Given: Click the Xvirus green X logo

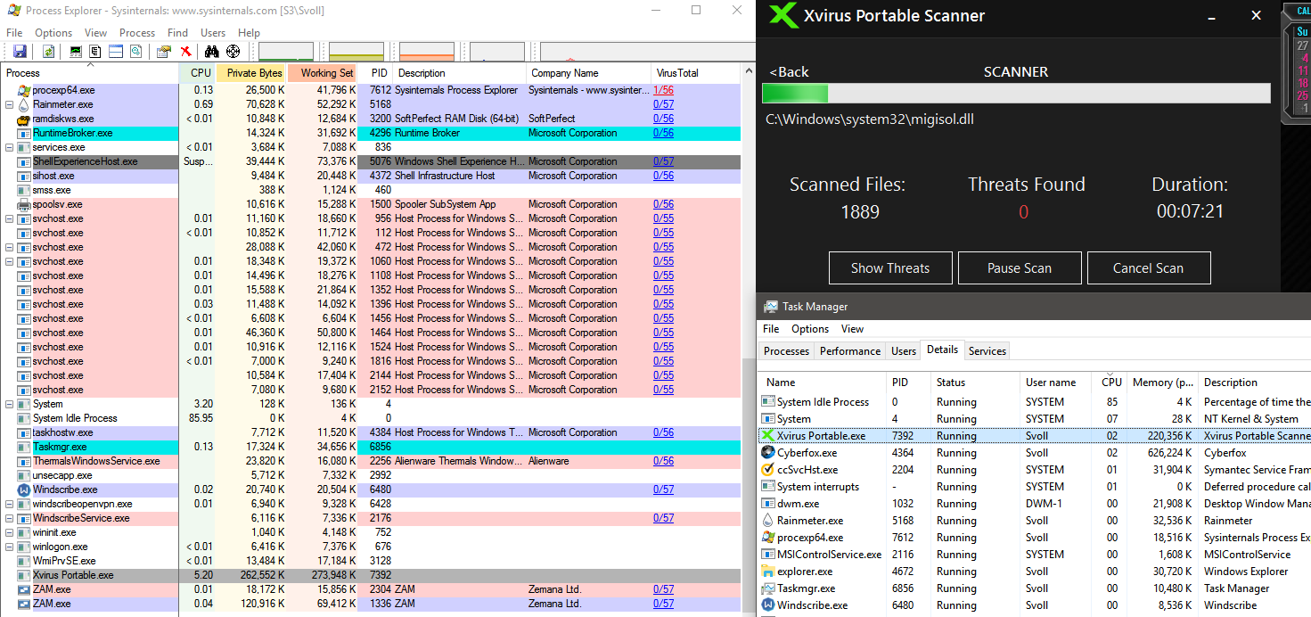Looking at the screenshot, I should [783, 16].
